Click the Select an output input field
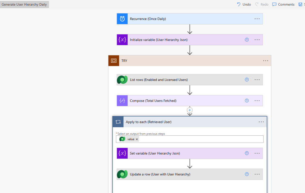Viewport: 305px width, 193px height. pos(200,139)
